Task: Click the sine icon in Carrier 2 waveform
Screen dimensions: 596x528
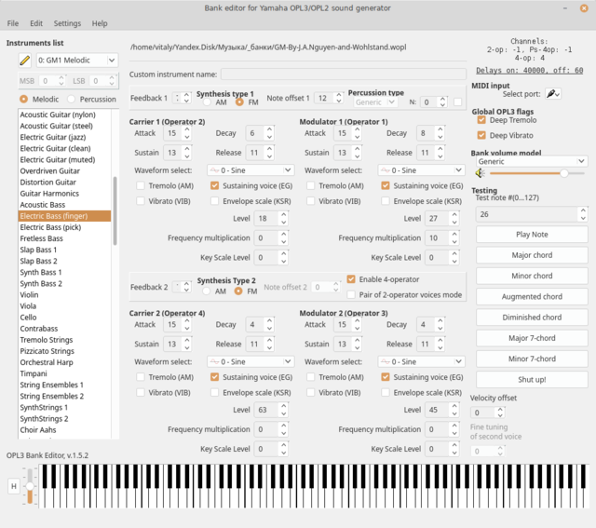Action: [215, 361]
